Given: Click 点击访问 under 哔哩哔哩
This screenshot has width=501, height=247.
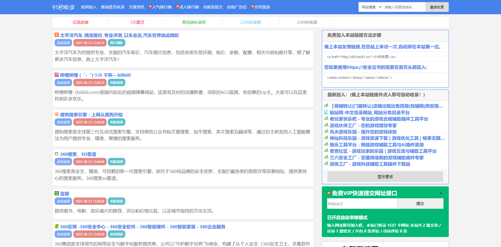Looking at the screenshot, I should 63,83.
